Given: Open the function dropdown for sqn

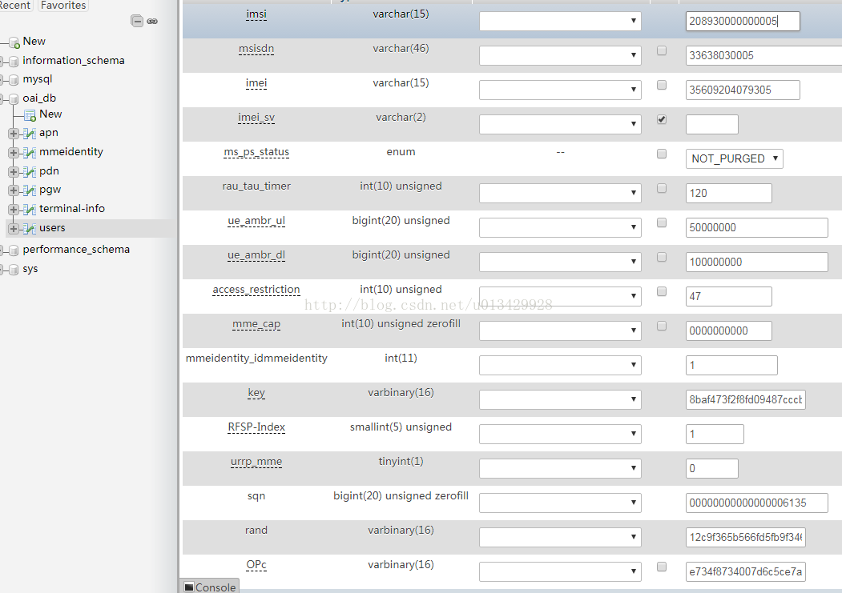Looking at the screenshot, I should tap(560, 503).
